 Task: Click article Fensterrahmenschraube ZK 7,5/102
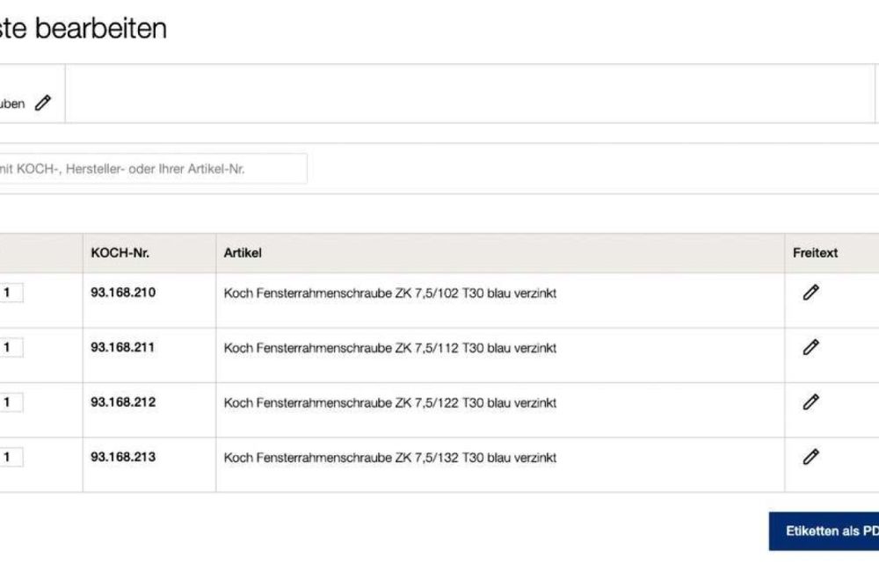coord(390,293)
